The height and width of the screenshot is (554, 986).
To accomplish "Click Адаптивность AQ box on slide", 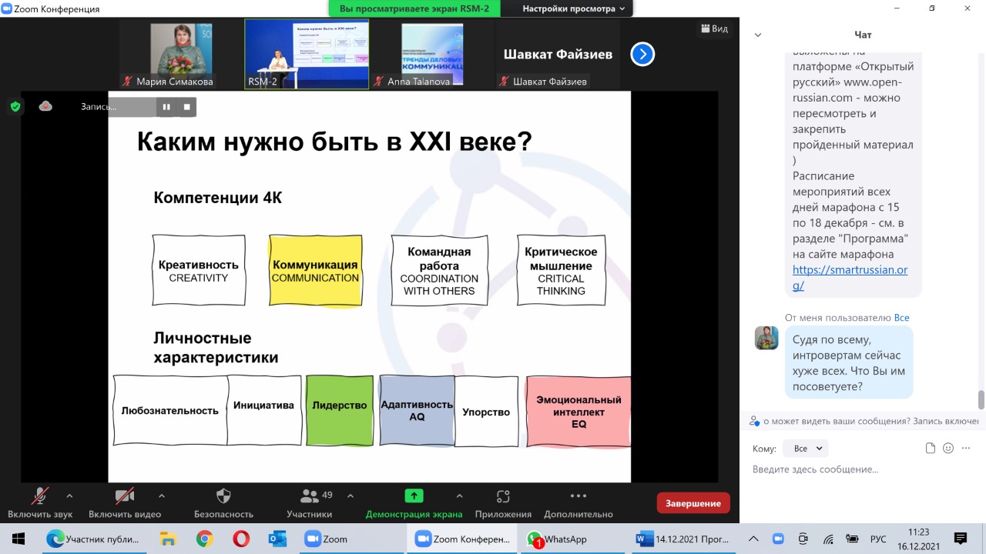I will (x=417, y=410).
